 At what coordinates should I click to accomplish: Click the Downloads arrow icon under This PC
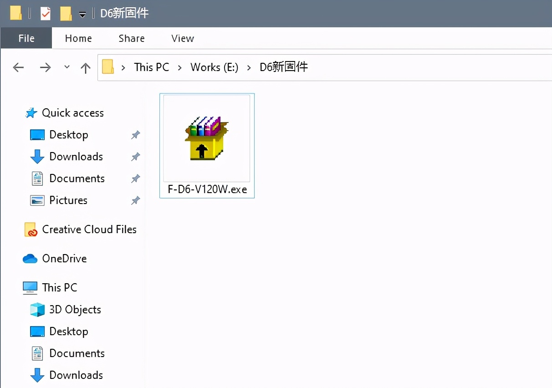click(x=37, y=375)
